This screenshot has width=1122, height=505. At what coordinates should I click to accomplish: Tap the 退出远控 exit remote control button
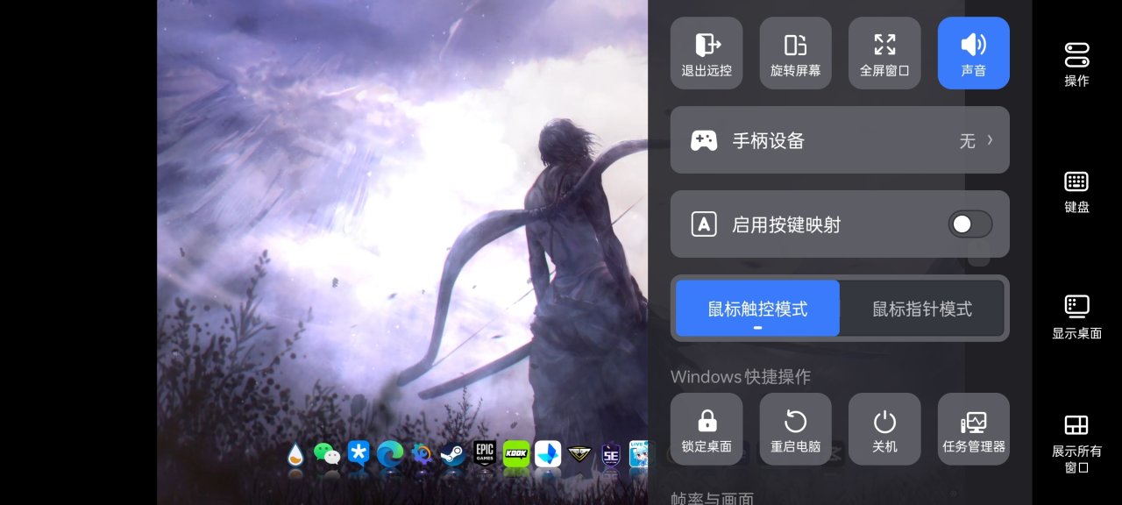[707, 53]
